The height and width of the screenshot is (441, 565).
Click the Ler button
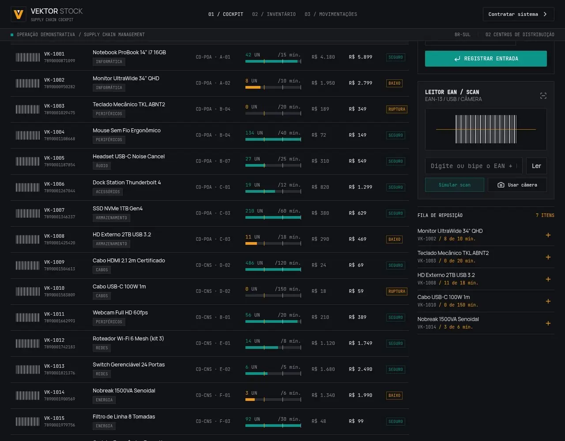tap(536, 166)
